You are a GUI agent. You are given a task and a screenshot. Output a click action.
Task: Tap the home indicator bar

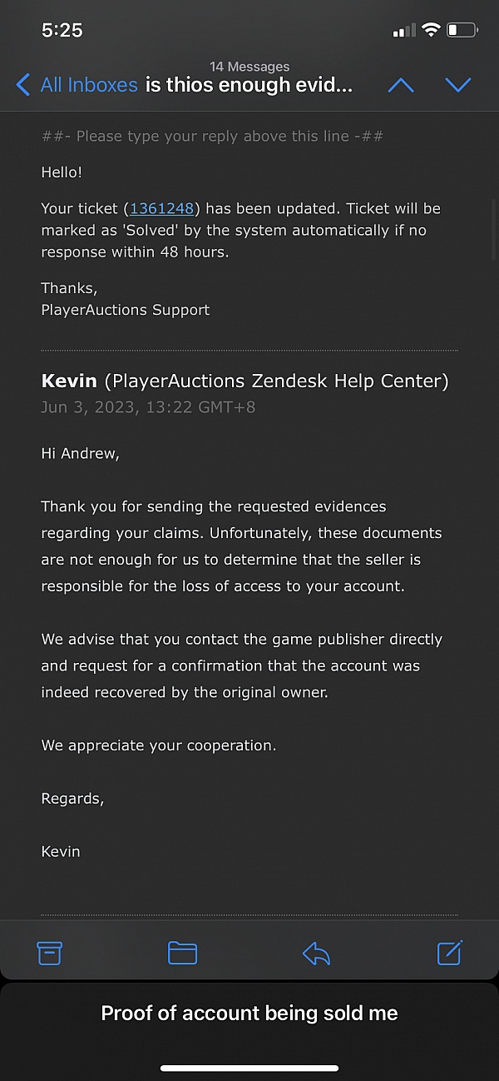(x=249, y=1069)
